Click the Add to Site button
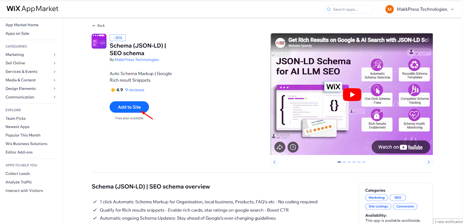Image resolution: width=463 pixels, height=224 pixels. [129, 107]
